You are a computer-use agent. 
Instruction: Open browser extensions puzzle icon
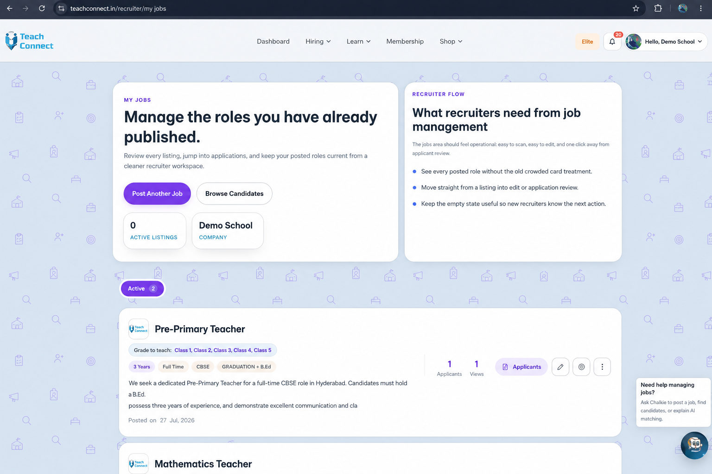tap(658, 8)
